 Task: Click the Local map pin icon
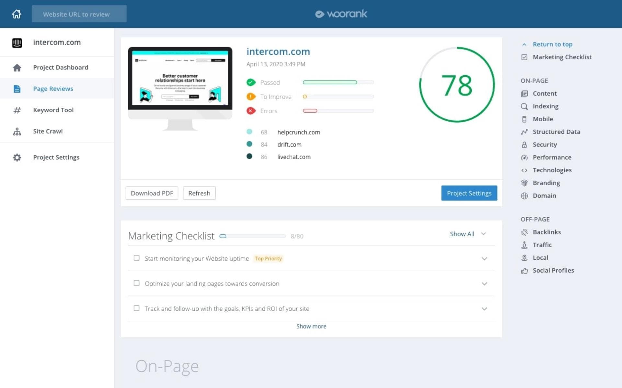pos(524,258)
